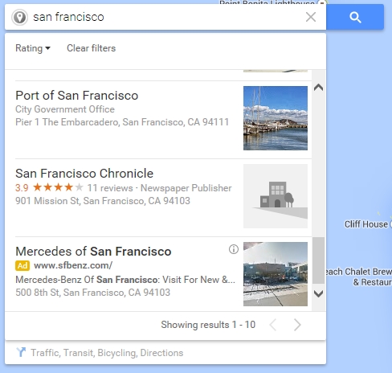Click the san francisco search input field

click(x=166, y=17)
